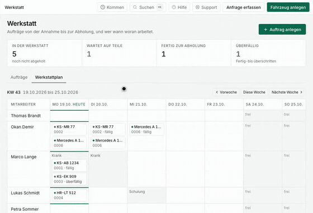
Task: Open the In der Werkstatt stat card
Action: 45,53
